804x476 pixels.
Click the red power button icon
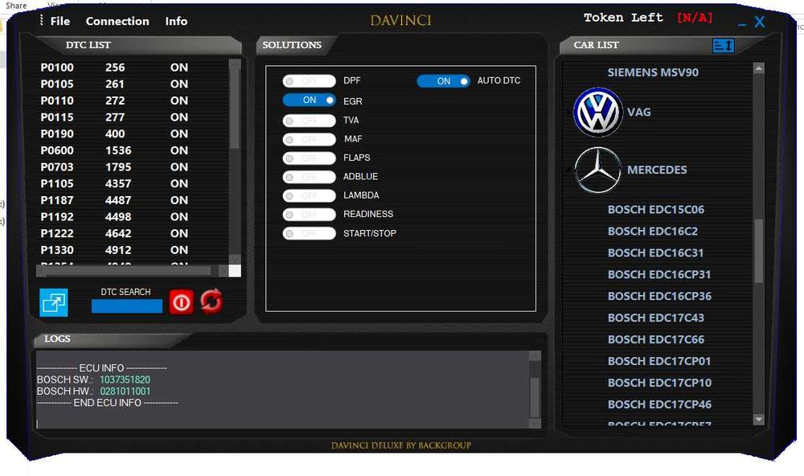coord(181,302)
